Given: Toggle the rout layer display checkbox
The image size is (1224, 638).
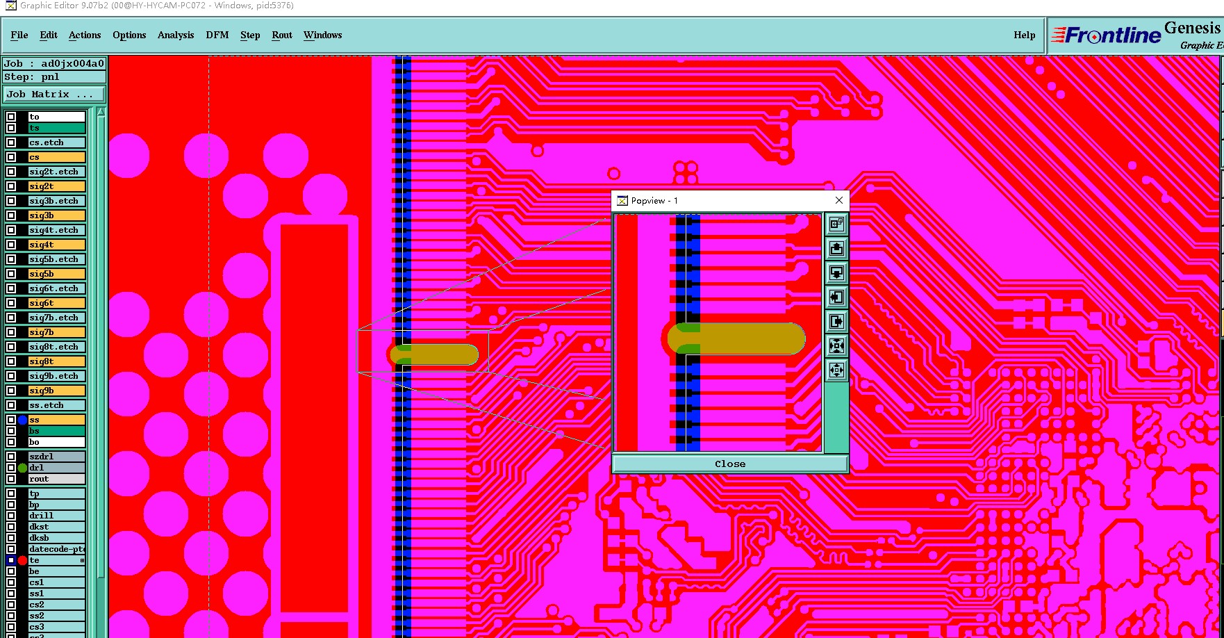Looking at the screenshot, I should pos(11,479).
